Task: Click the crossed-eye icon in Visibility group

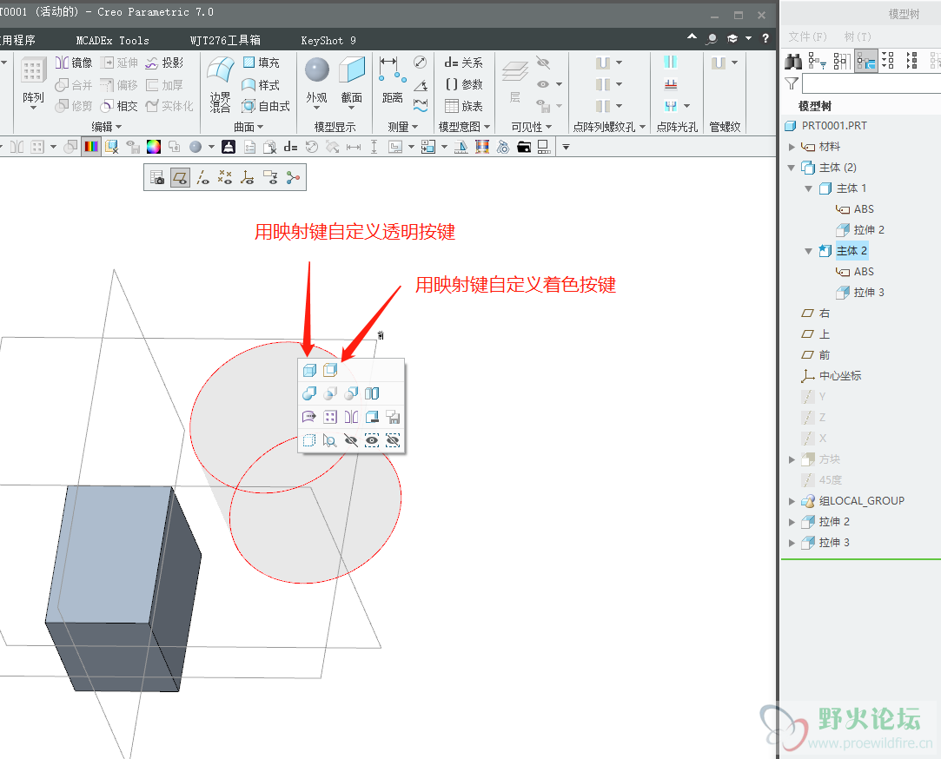Action: coord(543,63)
